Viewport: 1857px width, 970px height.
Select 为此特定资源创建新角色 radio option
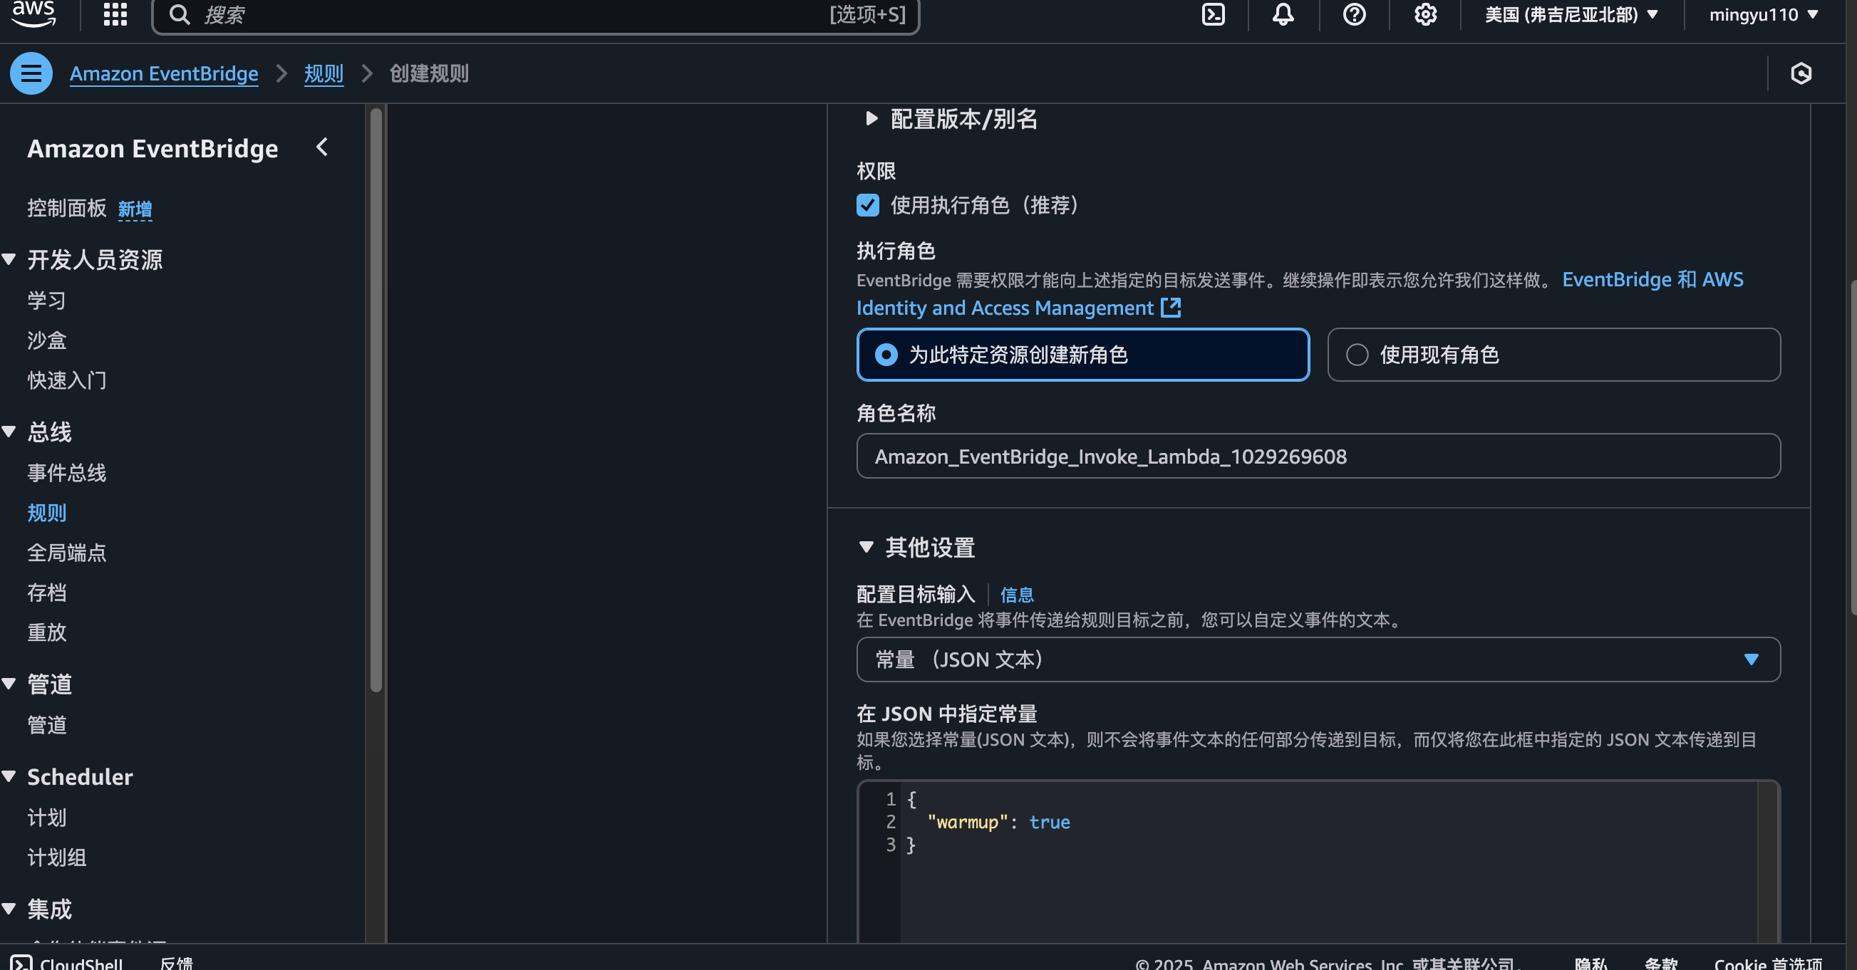pos(1082,355)
